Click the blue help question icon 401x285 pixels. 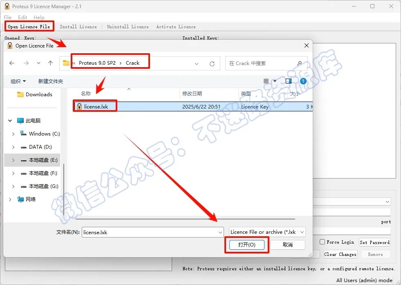(303, 81)
